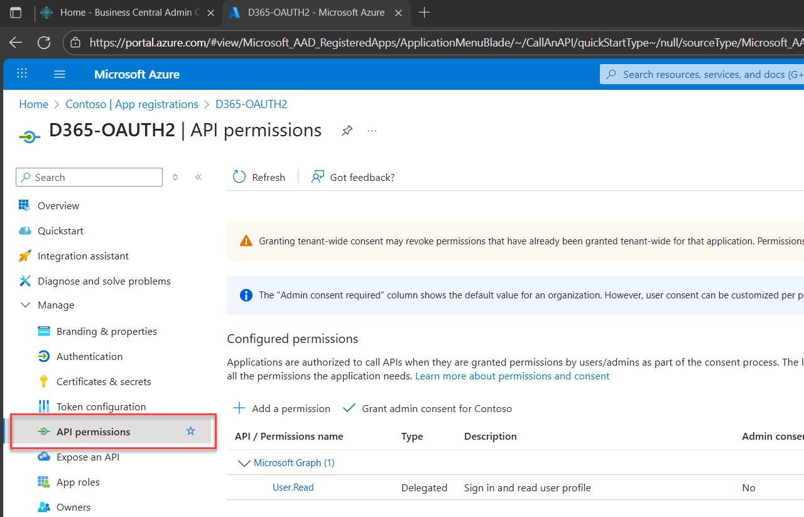The image size is (804, 517).
Task: Open Expose an API
Action: point(88,457)
